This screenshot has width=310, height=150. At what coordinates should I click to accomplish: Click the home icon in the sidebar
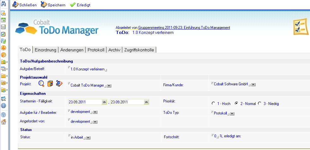click(4, 122)
